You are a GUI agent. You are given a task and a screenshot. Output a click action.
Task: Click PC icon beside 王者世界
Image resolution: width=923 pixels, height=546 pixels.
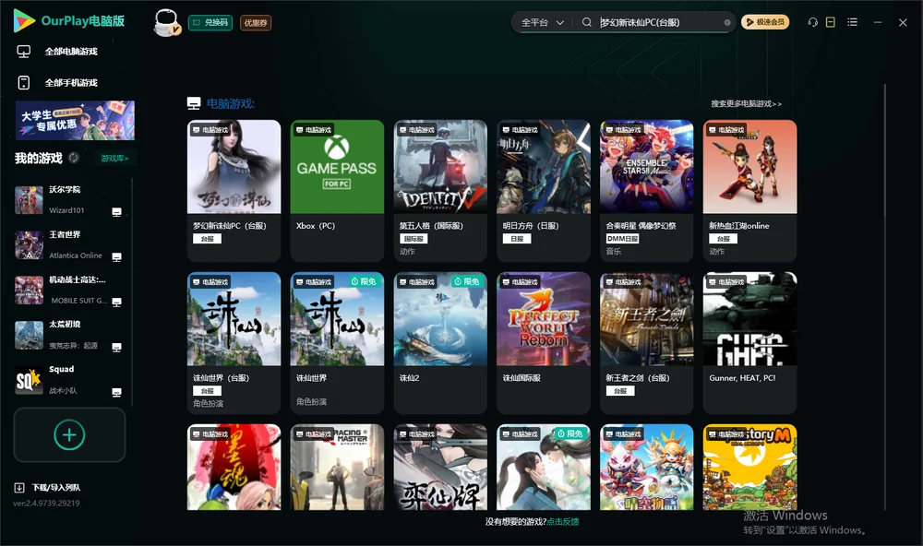[116, 257]
